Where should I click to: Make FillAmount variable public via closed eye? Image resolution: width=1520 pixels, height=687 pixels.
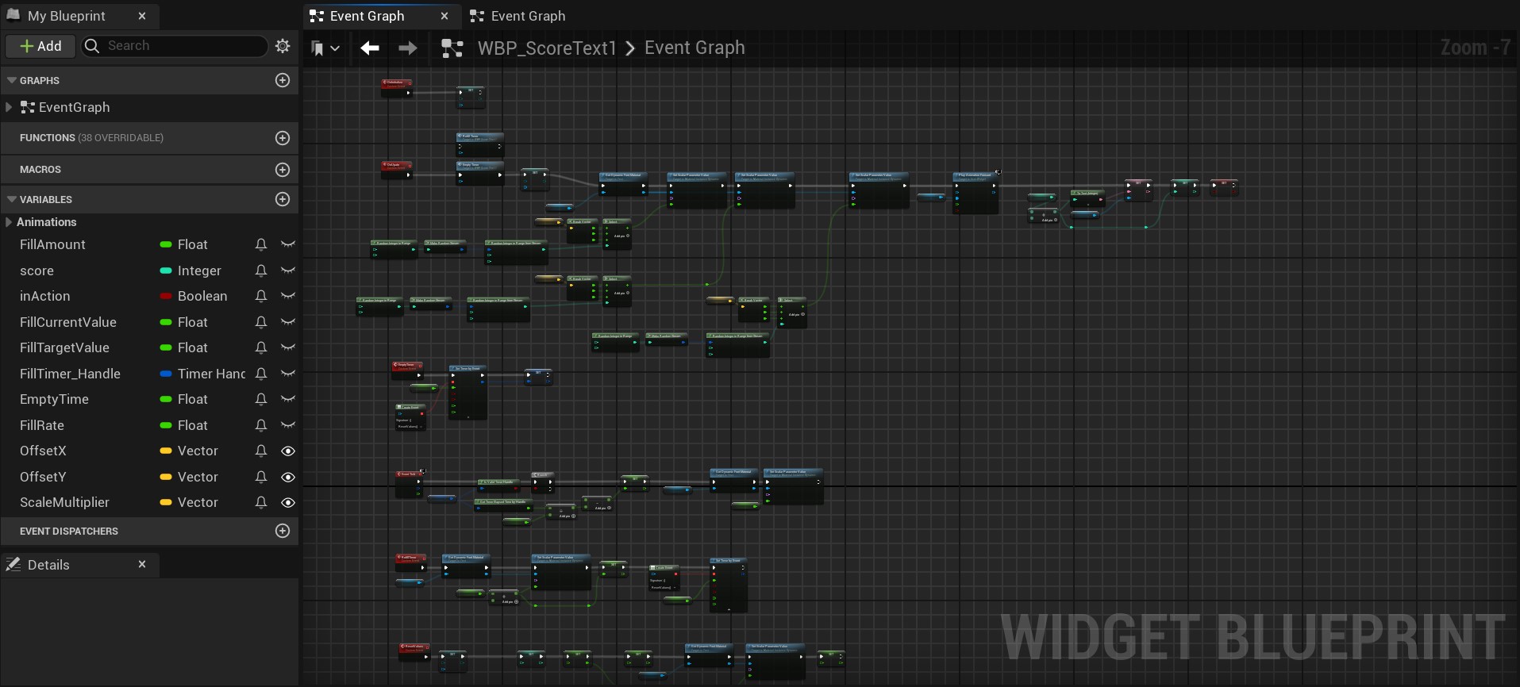click(x=288, y=244)
